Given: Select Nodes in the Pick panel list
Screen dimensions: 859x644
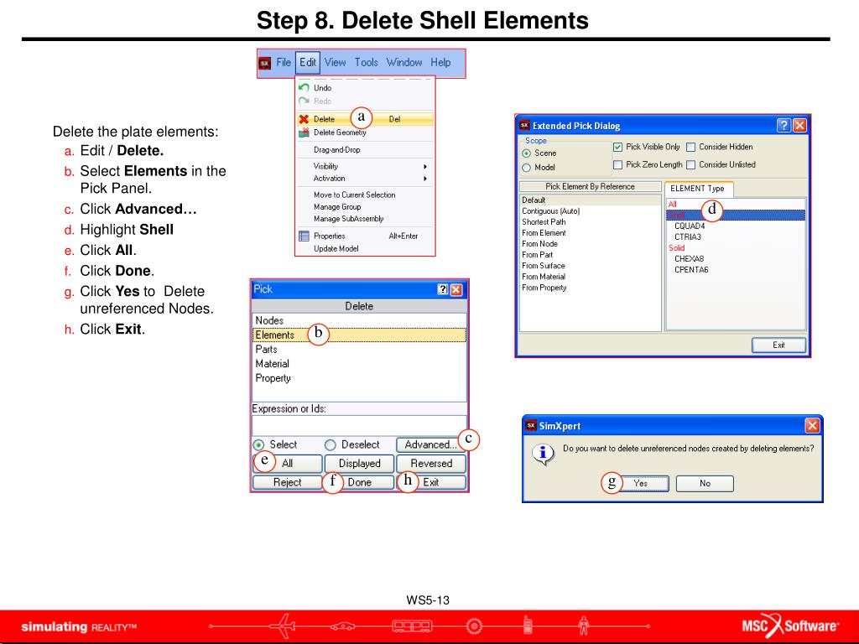Looking at the screenshot, I should (x=359, y=320).
